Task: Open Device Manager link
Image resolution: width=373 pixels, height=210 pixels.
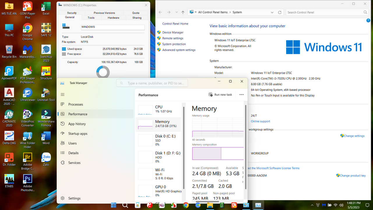Action: click(x=173, y=32)
